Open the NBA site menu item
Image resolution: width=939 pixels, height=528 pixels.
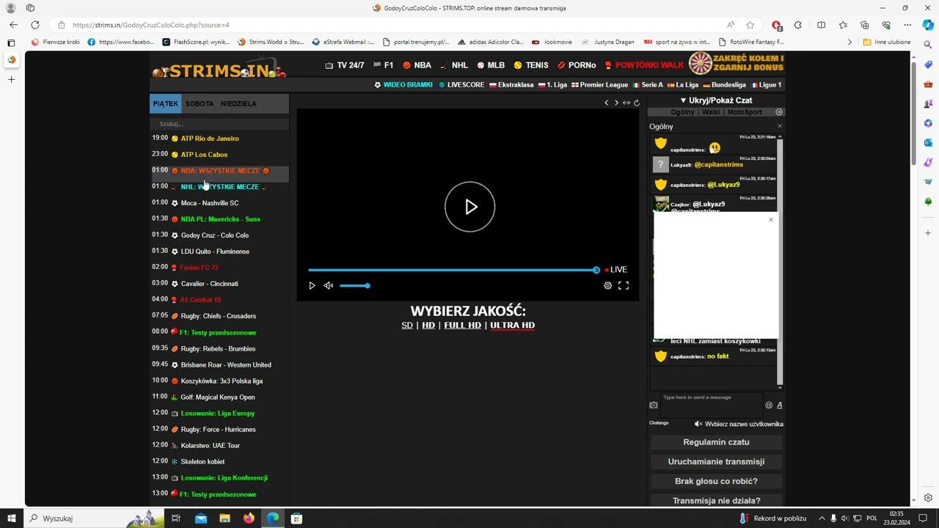click(417, 65)
